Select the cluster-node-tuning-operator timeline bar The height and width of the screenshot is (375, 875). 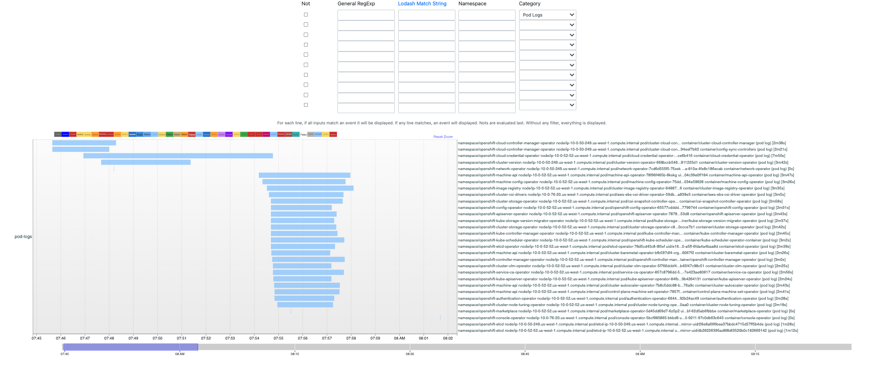pos(305,305)
